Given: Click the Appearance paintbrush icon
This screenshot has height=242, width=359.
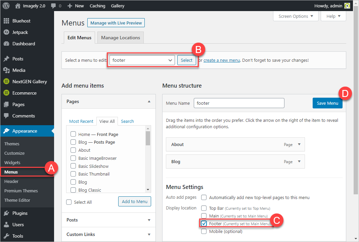Looking at the screenshot, I should [x=6, y=131].
